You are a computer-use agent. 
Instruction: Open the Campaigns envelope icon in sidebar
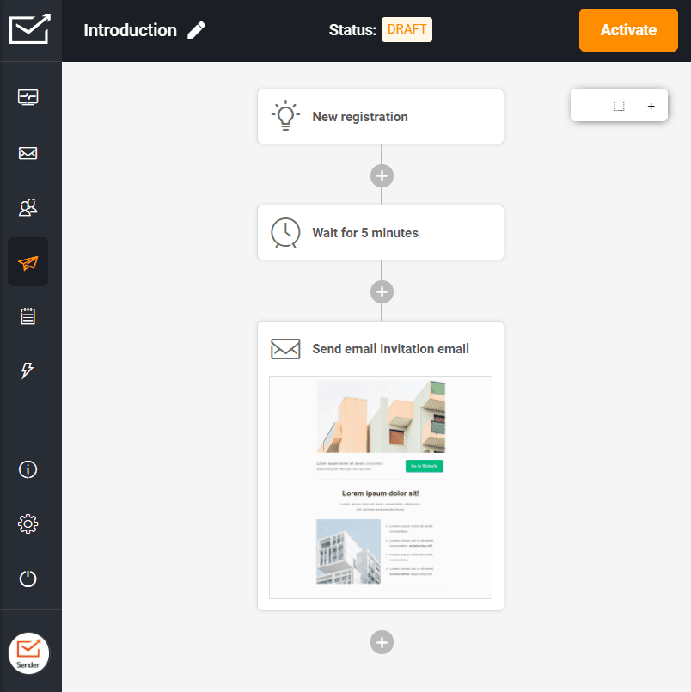28,153
